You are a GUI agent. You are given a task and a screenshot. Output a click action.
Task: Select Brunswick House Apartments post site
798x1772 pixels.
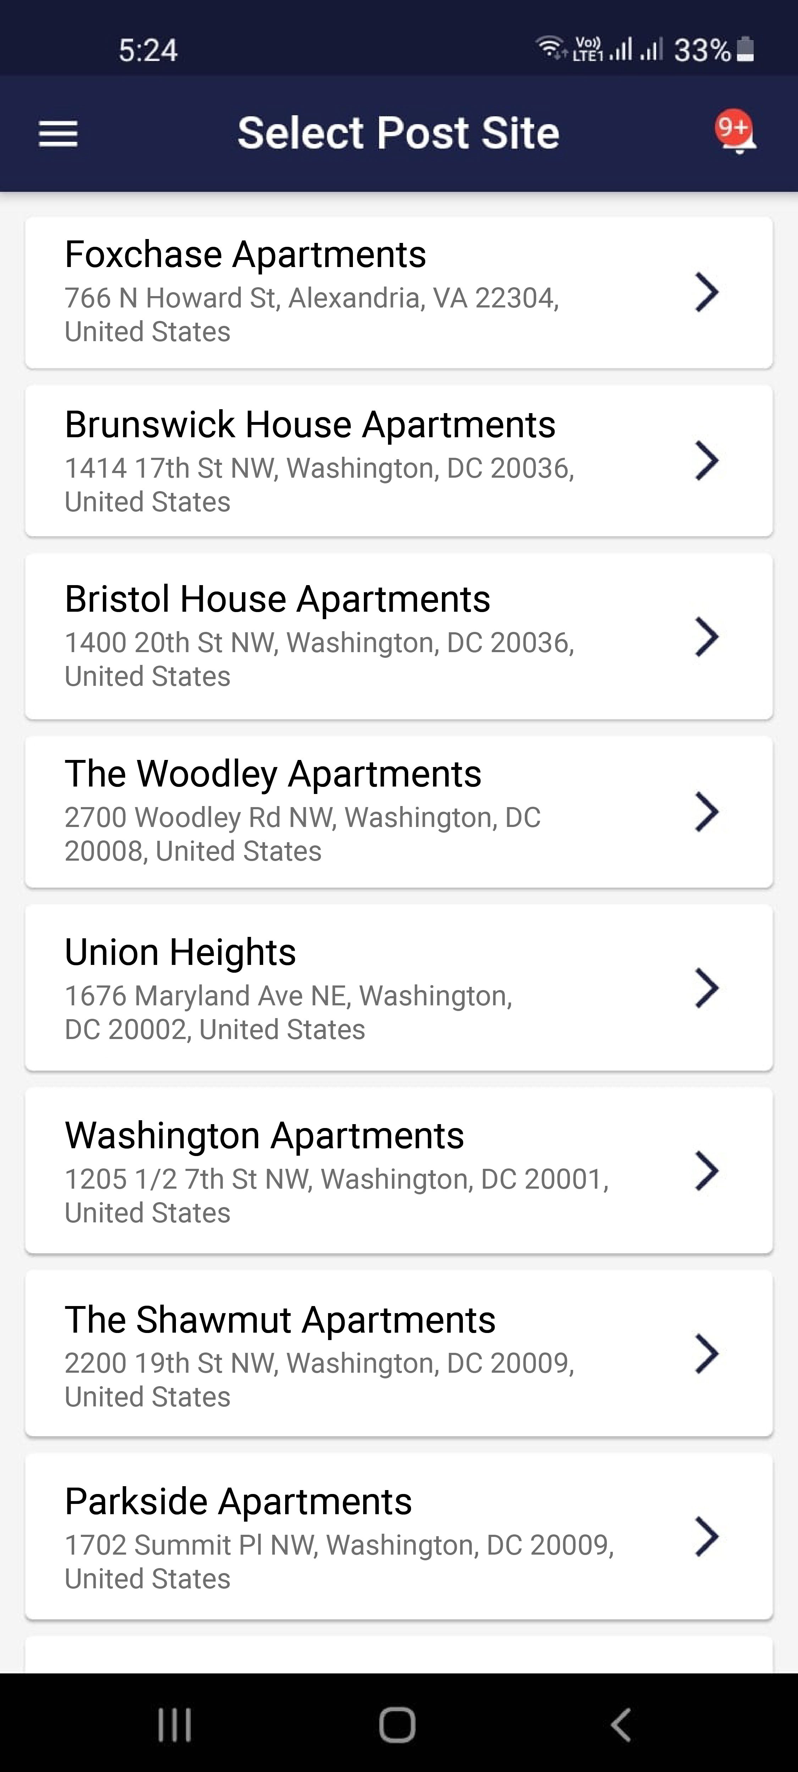[399, 460]
